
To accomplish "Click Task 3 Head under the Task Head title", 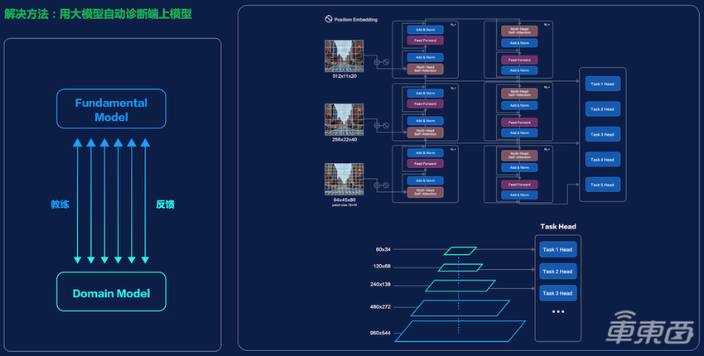I will (557, 293).
